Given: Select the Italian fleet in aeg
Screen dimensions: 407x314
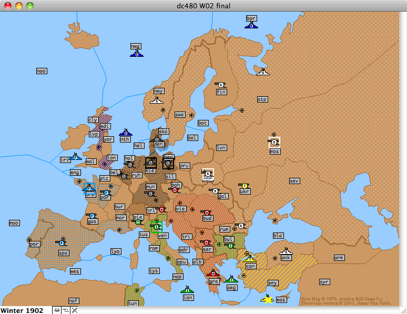Looking at the screenshot, I should (x=231, y=280).
